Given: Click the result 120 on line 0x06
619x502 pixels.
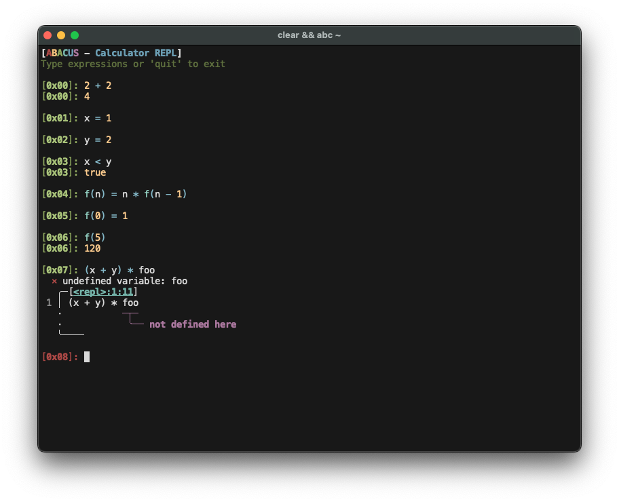Looking at the screenshot, I should click(x=93, y=248).
